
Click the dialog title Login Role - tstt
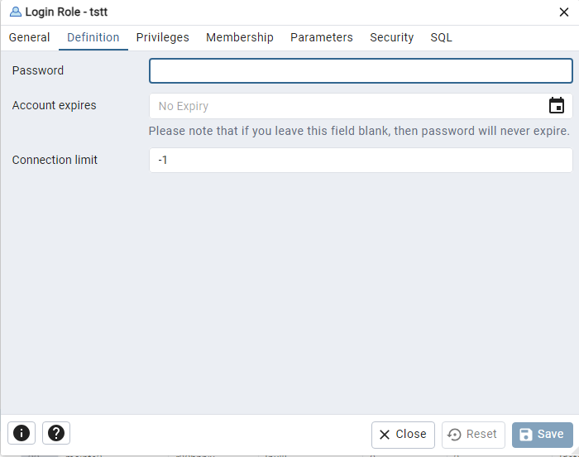tap(66, 12)
